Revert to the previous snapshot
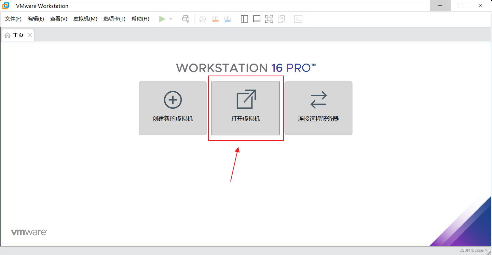This screenshot has height=255, width=492. [215, 19]
